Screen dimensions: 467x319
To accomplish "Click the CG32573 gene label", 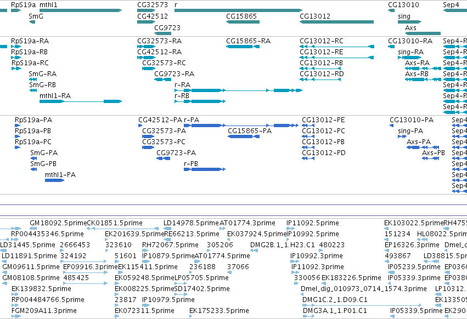I will coord(153,5).
